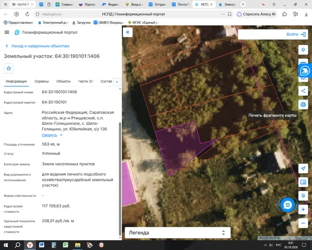Image resolution: width=312 pixels, height=250 pixels.
Task: Bookmark this page in address bar
Action: pos(230,14)
